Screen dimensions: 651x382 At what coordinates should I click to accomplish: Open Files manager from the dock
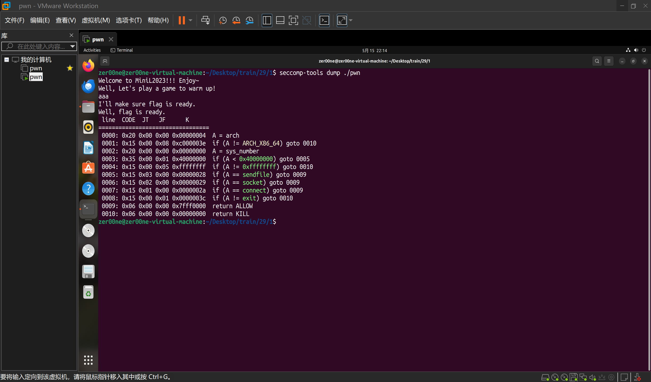click(88, 107)
